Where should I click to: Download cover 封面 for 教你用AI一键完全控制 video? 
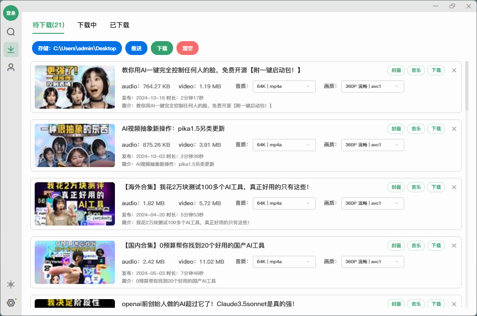(x=396, y=71)
